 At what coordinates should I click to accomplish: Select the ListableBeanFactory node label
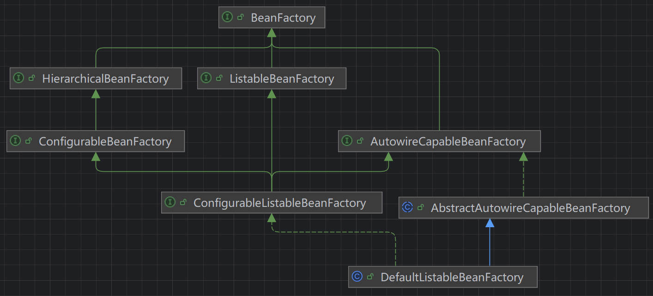click(282, 79)
